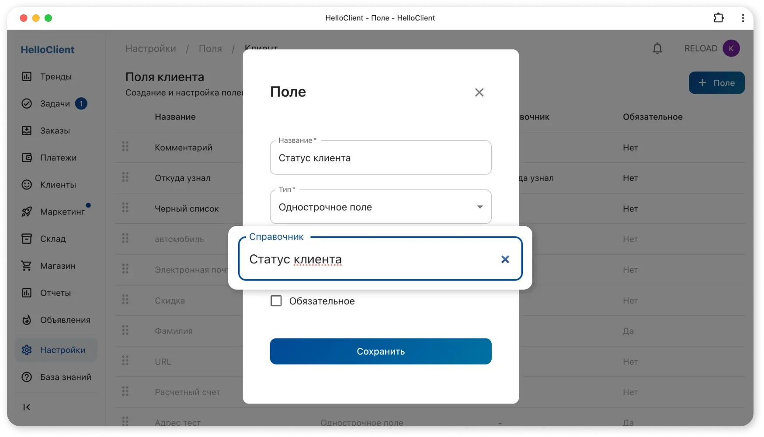Expand the Тип dropdown
The width and height of the screenshot is (764, 437).
pos(479,207)
